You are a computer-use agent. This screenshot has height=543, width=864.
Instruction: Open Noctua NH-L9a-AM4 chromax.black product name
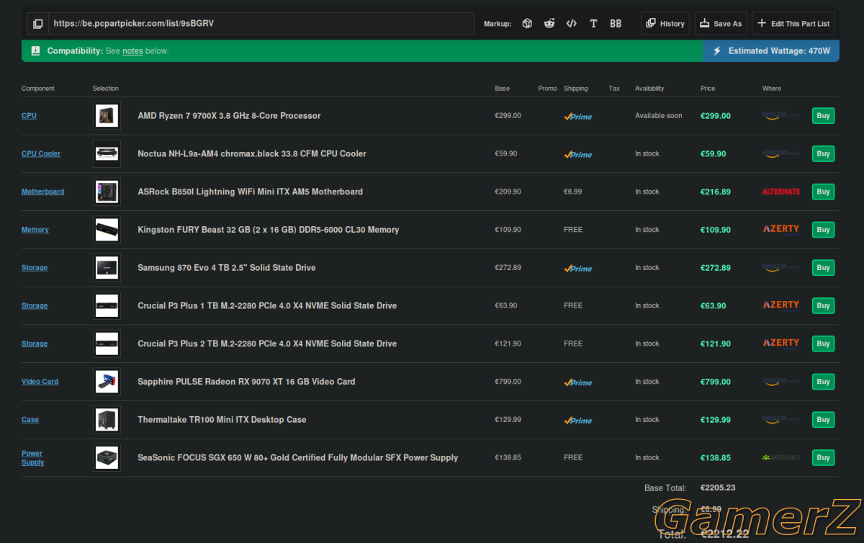[252, 154]
